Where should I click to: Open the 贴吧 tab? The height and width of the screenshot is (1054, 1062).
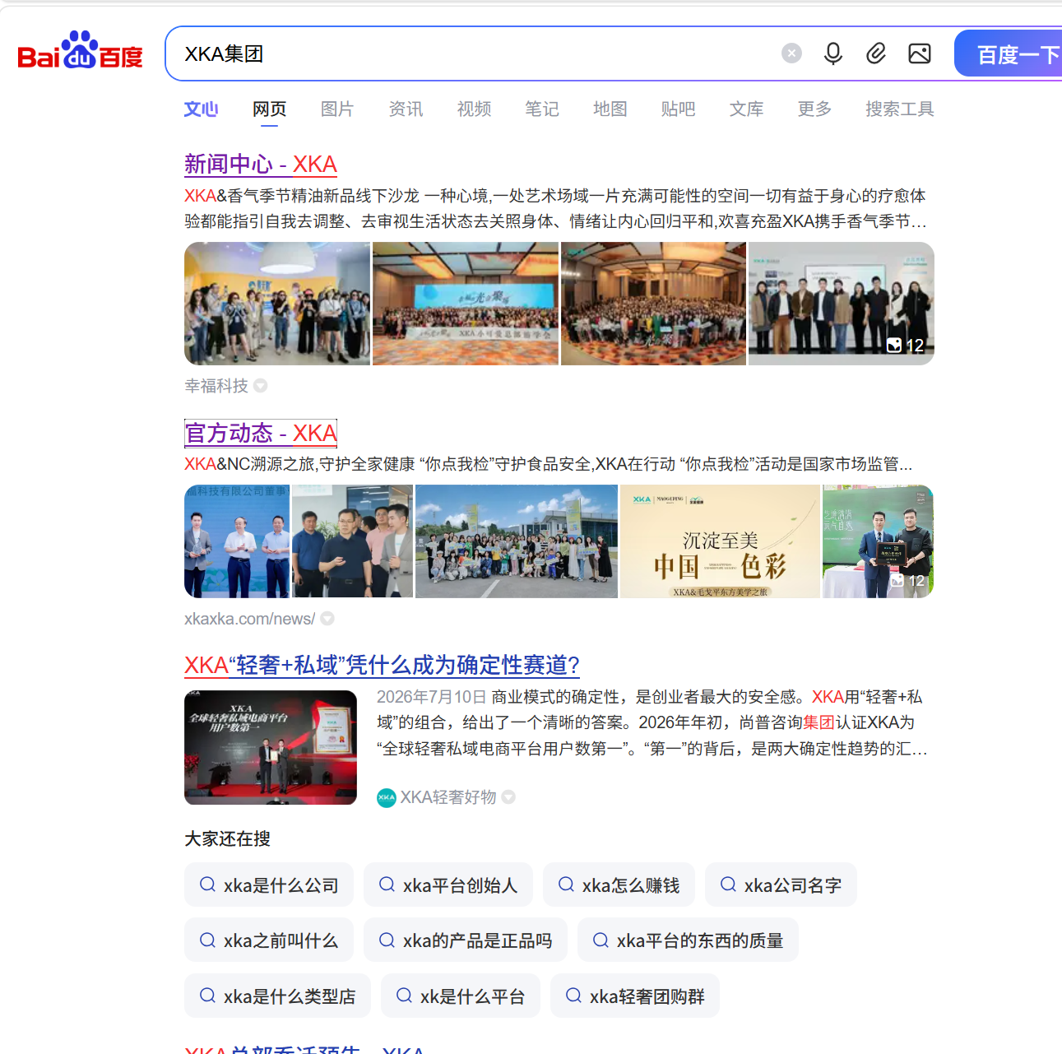pos(678,109)
